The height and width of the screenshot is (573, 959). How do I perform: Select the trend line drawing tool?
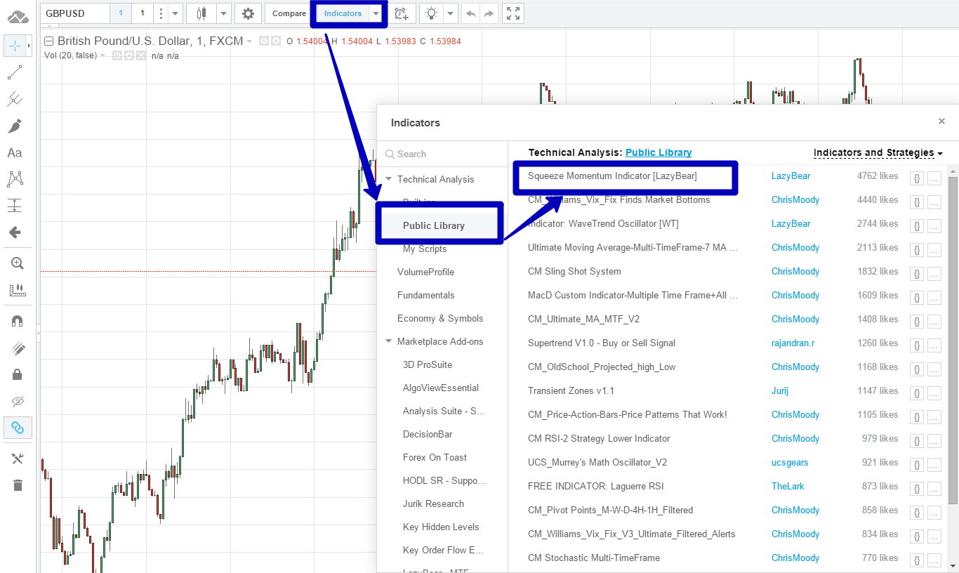click(x=15, y=72)
